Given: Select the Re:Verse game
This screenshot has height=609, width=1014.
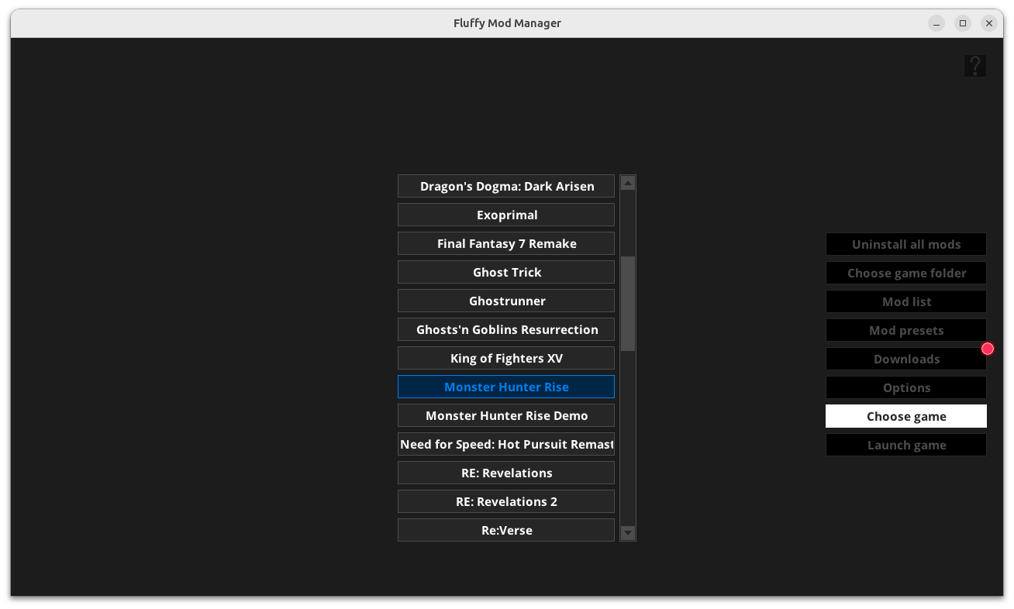Looking at the screenshot, I should coord(506,530).
